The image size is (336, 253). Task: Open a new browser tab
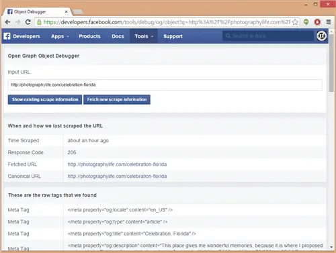[x=78, y=11]
